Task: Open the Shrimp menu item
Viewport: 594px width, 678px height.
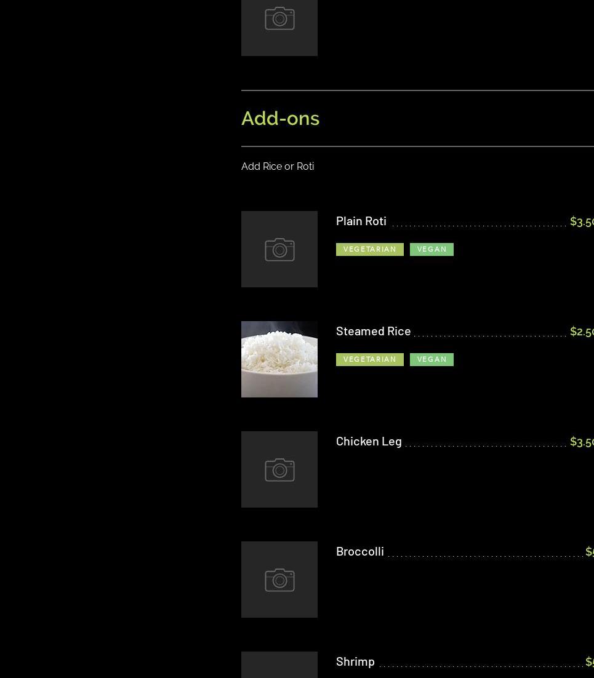Action: point(355,662)
